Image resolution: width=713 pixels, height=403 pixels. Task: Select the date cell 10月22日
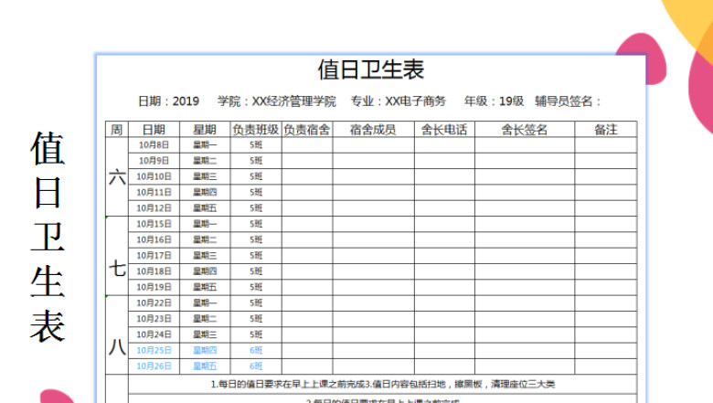click(154, 303)
